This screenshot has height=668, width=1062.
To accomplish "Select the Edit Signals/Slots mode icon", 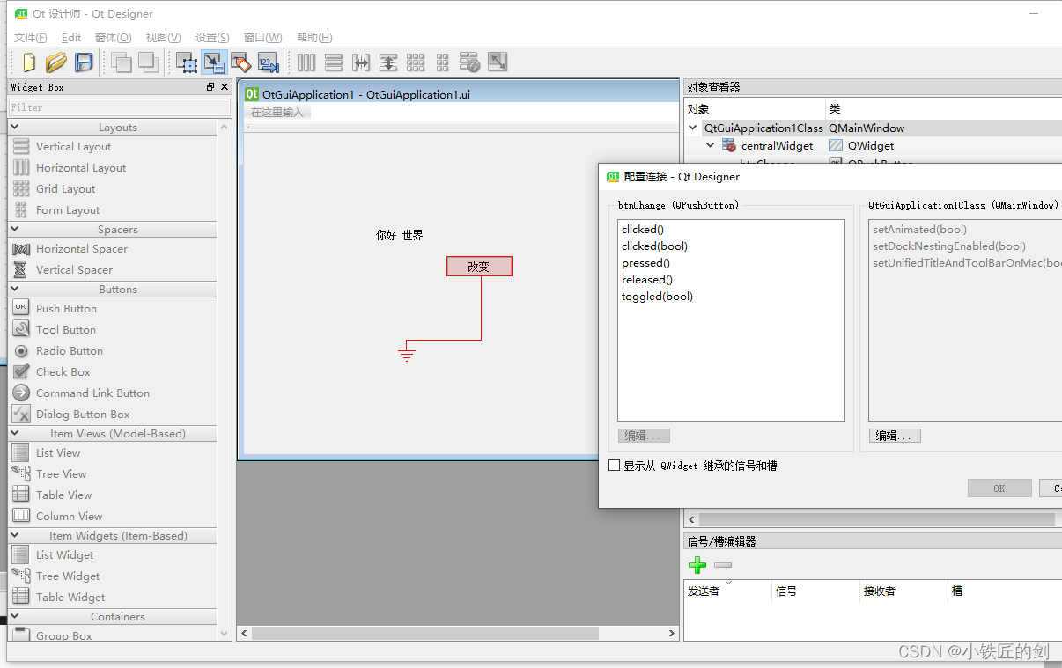I will (214, 62).
